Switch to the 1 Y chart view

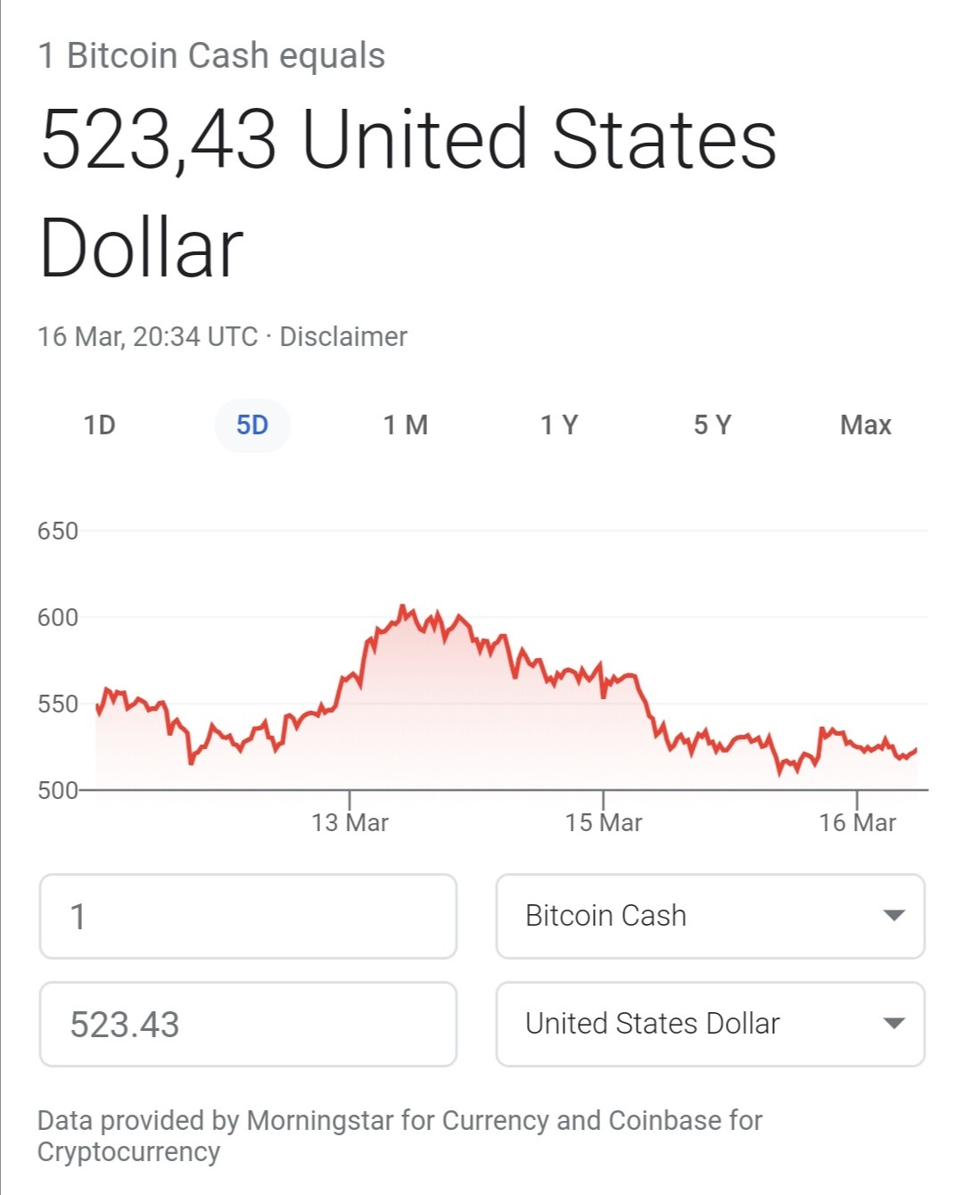point(559,425)
